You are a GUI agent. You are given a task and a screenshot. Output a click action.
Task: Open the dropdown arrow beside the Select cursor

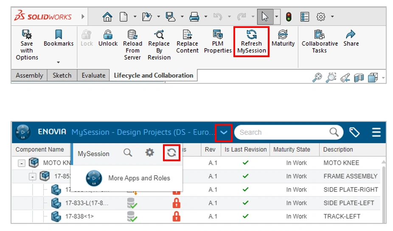click(x=277, y=17)
